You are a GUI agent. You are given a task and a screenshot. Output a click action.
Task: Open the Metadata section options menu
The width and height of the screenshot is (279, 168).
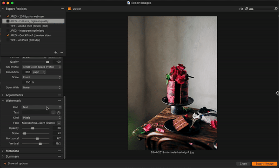(59, 151)
